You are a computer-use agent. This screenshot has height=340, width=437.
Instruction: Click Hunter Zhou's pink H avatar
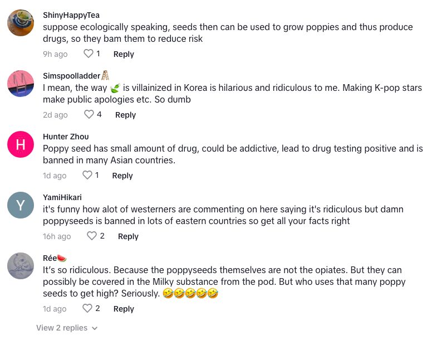coord(21,145)
